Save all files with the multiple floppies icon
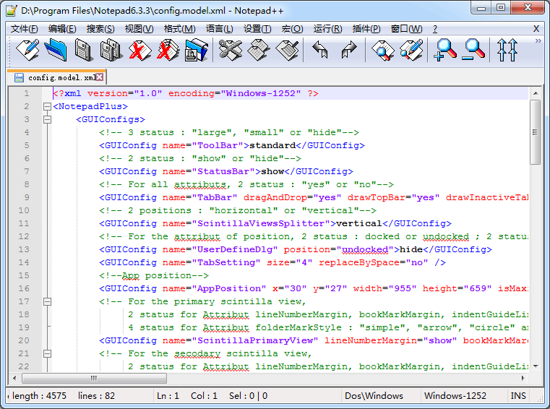Viewport: 550px width, 409px height. click(111, 50)
